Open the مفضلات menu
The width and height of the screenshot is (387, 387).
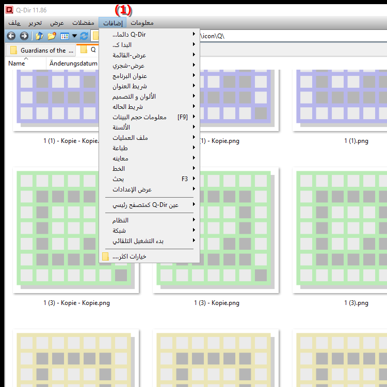[83, 23]
